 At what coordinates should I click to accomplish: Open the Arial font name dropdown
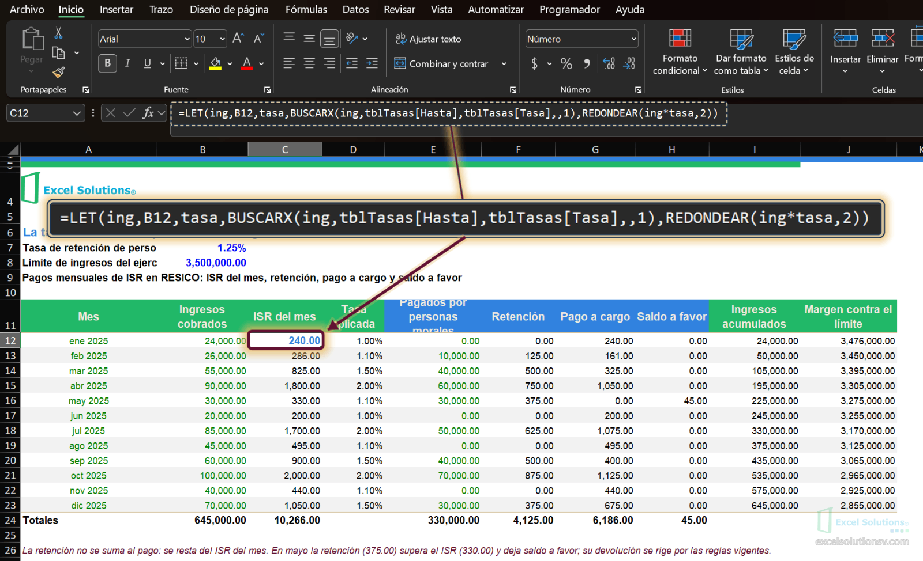(x=187, y=39)
